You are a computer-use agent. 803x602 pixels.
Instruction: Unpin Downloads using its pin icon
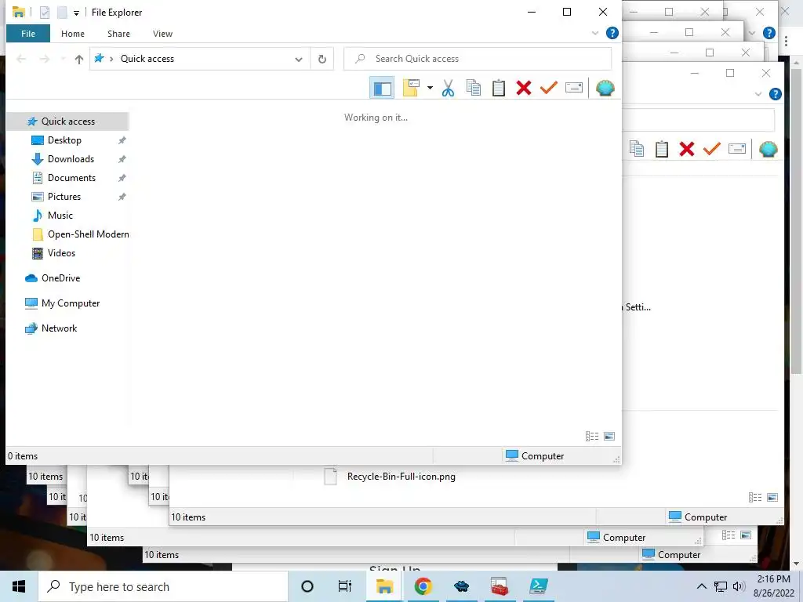[x=122, y=159]
